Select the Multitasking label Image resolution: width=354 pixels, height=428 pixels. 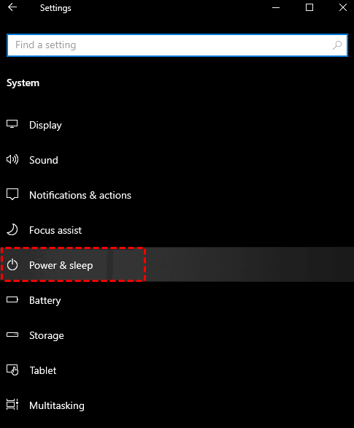(57, 405)
